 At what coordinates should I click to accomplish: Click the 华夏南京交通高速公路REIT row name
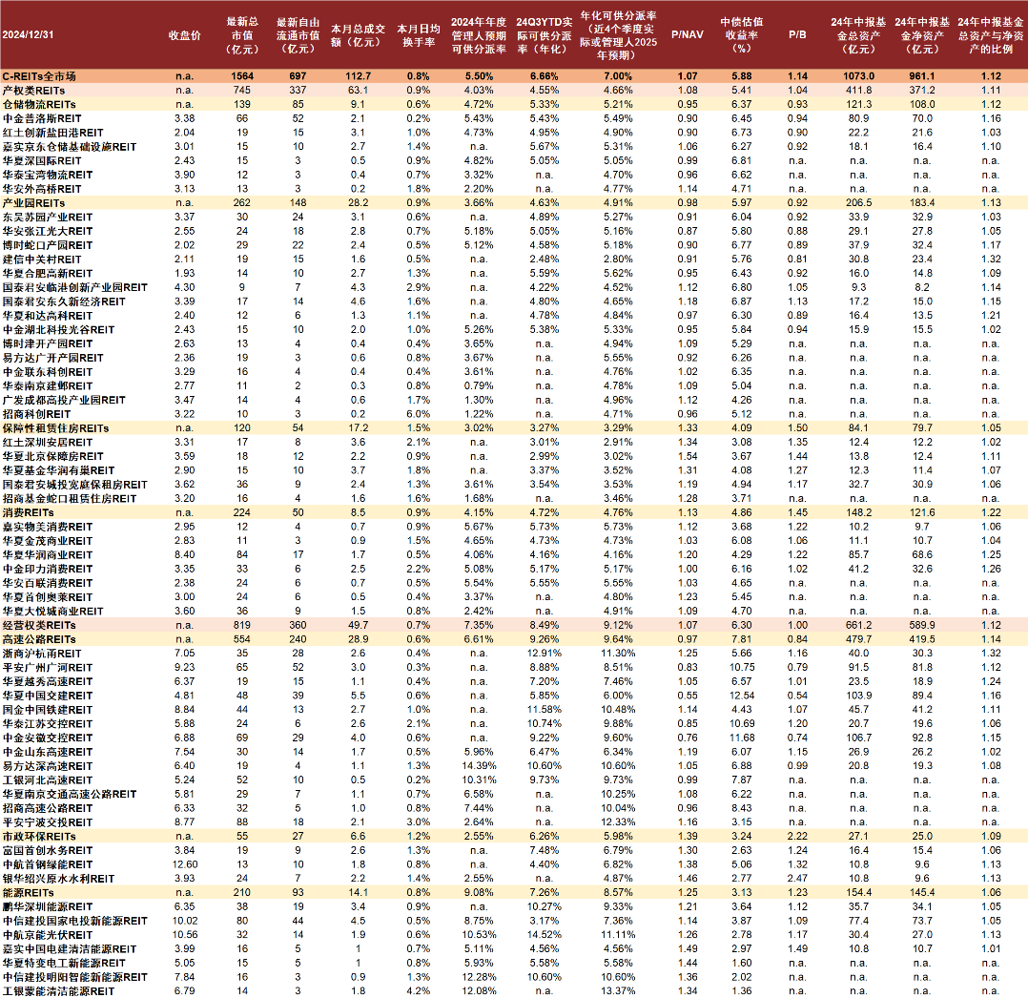[70, 795]
